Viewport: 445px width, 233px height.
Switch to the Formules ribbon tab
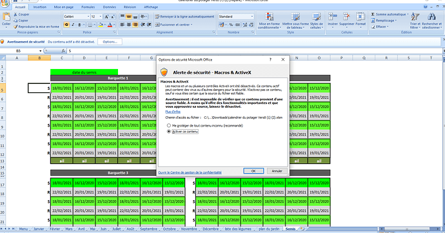(x=88, y=7)
